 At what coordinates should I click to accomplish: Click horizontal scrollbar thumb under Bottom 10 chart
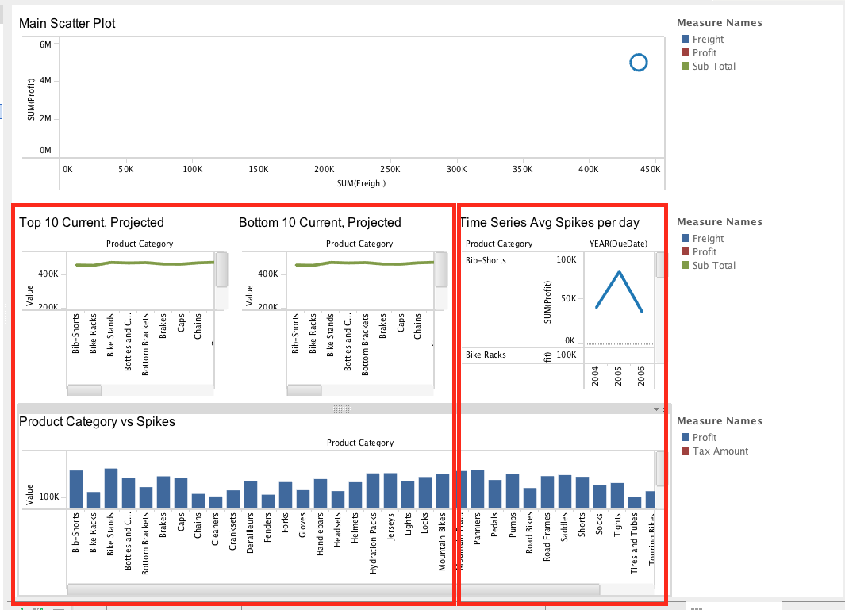pyautogui.click(x=304, y=390)
